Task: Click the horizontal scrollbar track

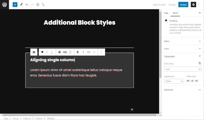Action: point(79,115)
